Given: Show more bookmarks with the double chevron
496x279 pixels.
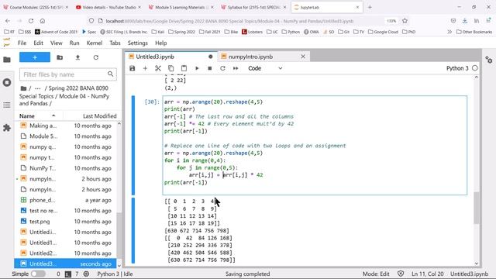Looking at the screenshot, I should coord(449,32).
